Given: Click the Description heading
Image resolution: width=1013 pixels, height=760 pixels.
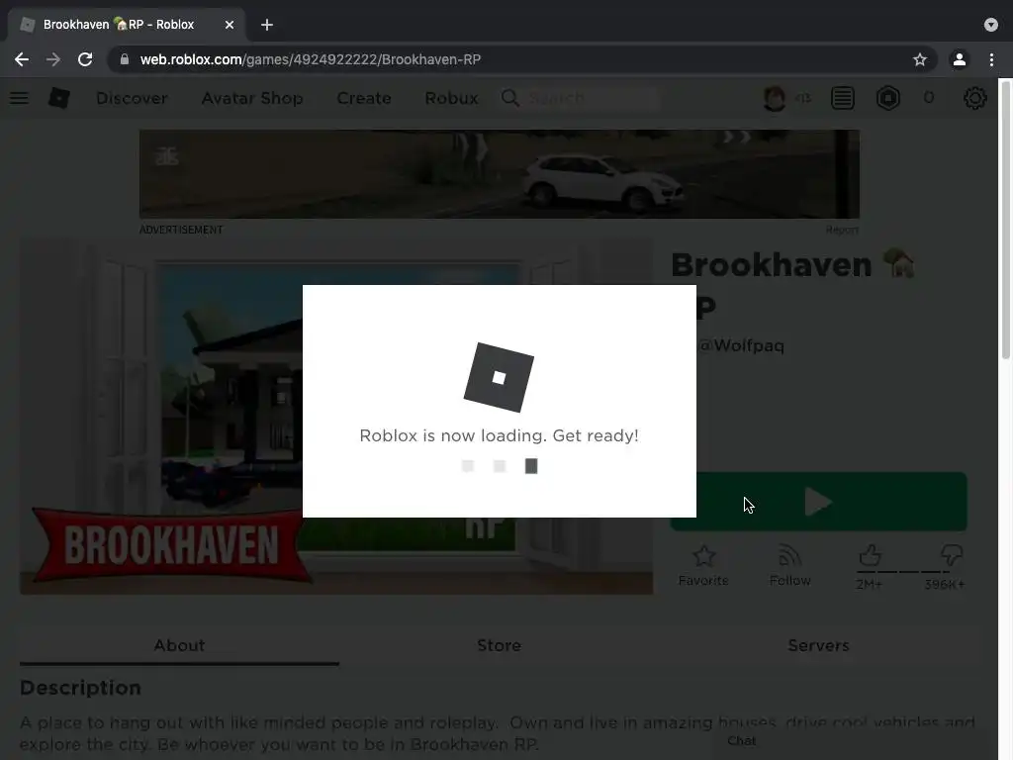Looking at the screenshot, I should [x=81, y=688].
